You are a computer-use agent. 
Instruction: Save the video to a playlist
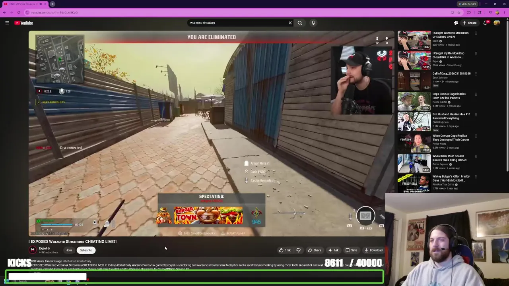(x=351, y=250)
